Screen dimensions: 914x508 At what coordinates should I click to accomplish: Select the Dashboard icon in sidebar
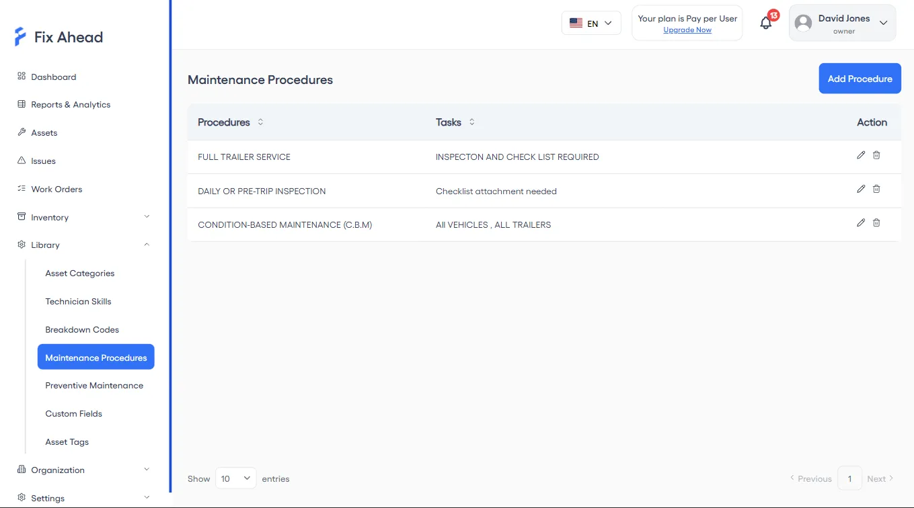(x=21, y=77)
